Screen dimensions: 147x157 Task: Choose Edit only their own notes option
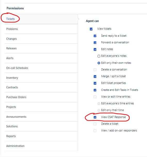(99, 63)
